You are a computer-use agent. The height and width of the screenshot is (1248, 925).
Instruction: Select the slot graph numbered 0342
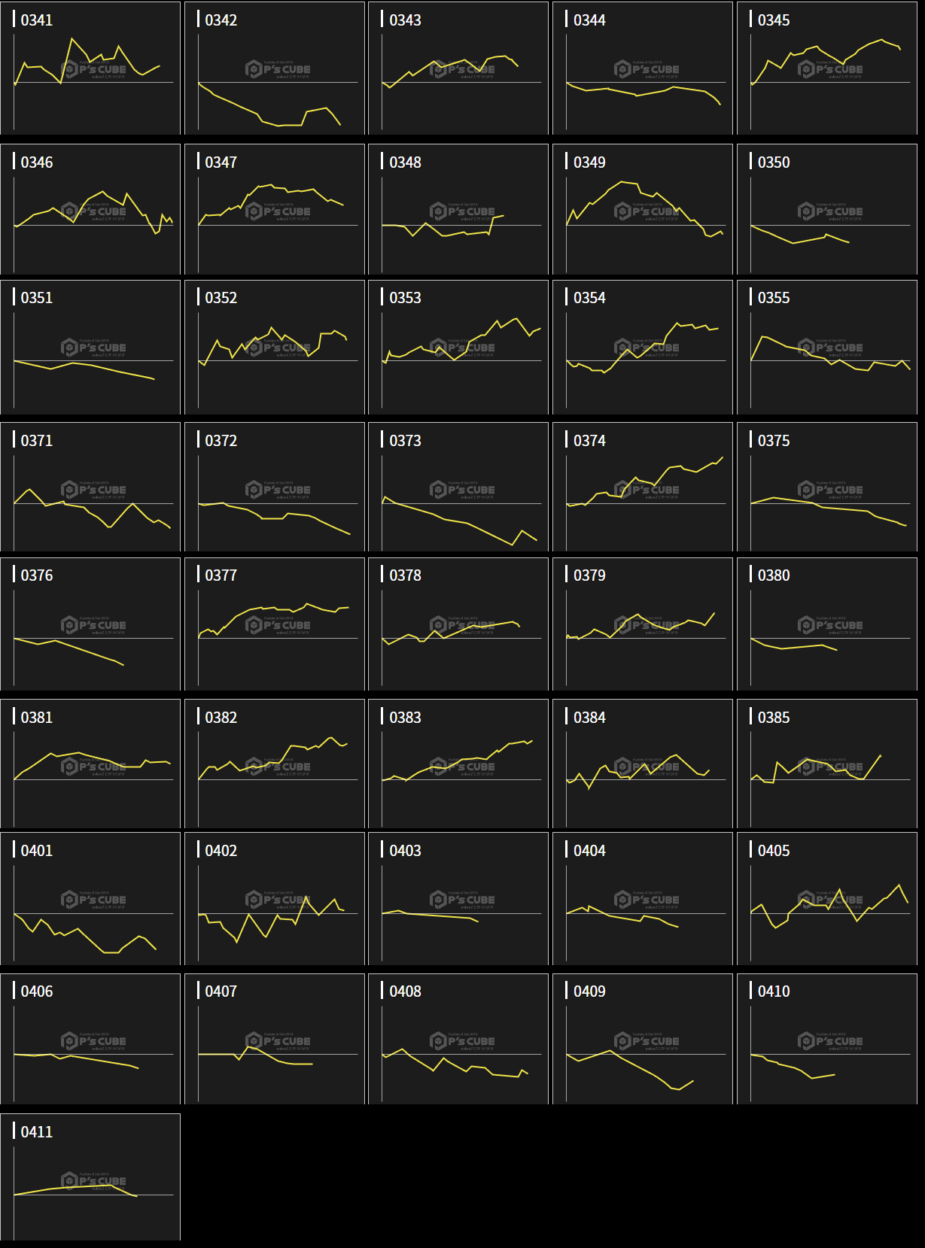275,68
